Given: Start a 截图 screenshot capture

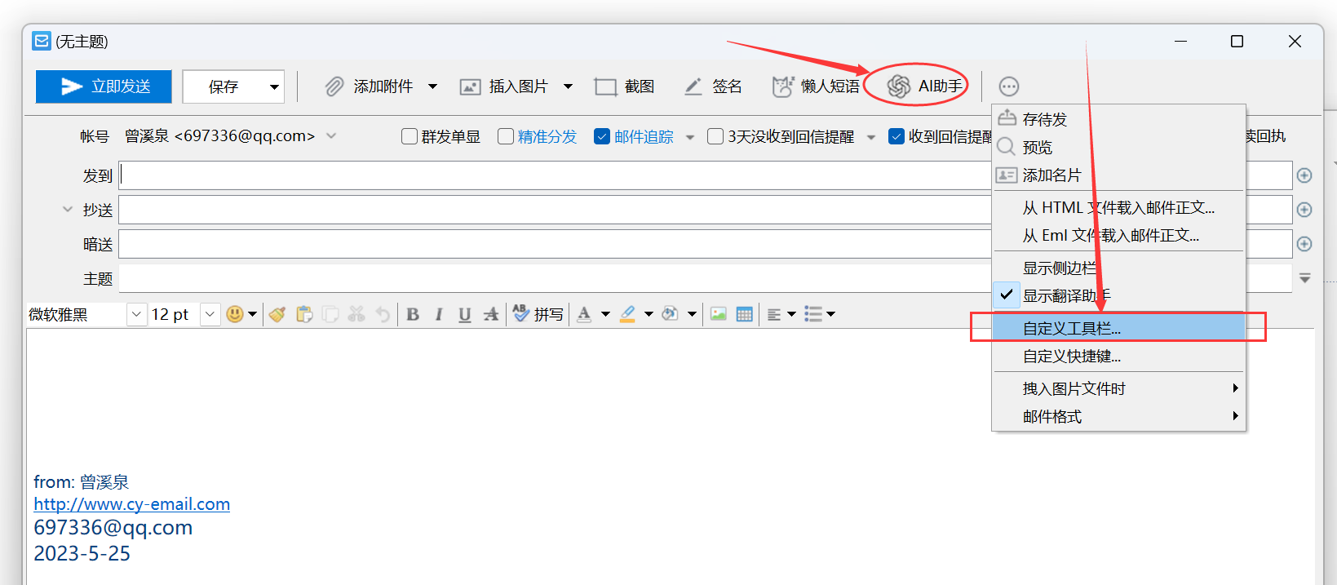Looking at the screenshot, I should tap(624, 86).
